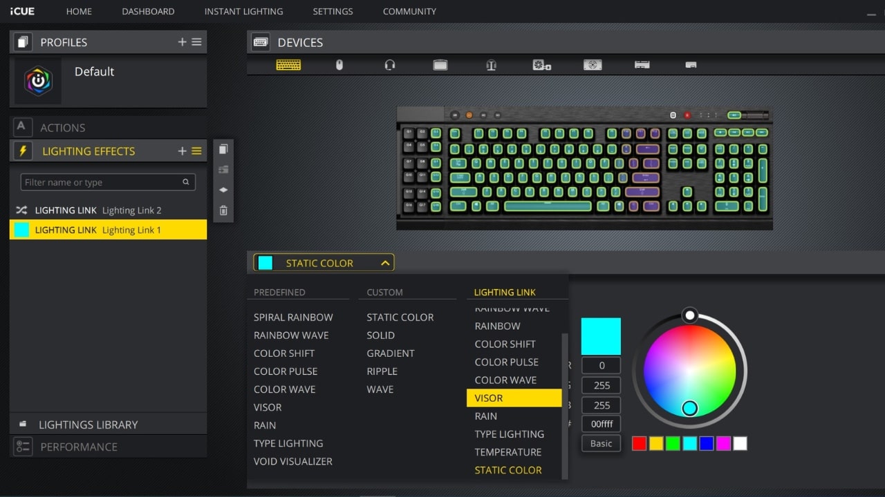This screenshot has width=885, height=497.
Task: Click the hex color field 00ffff
Action: pos(601,424)
